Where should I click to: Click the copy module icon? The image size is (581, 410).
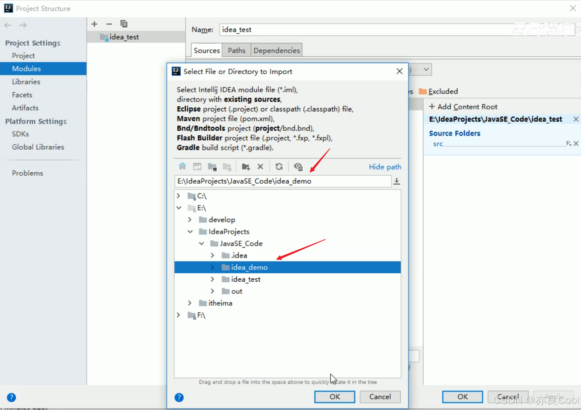click(124, 24)
